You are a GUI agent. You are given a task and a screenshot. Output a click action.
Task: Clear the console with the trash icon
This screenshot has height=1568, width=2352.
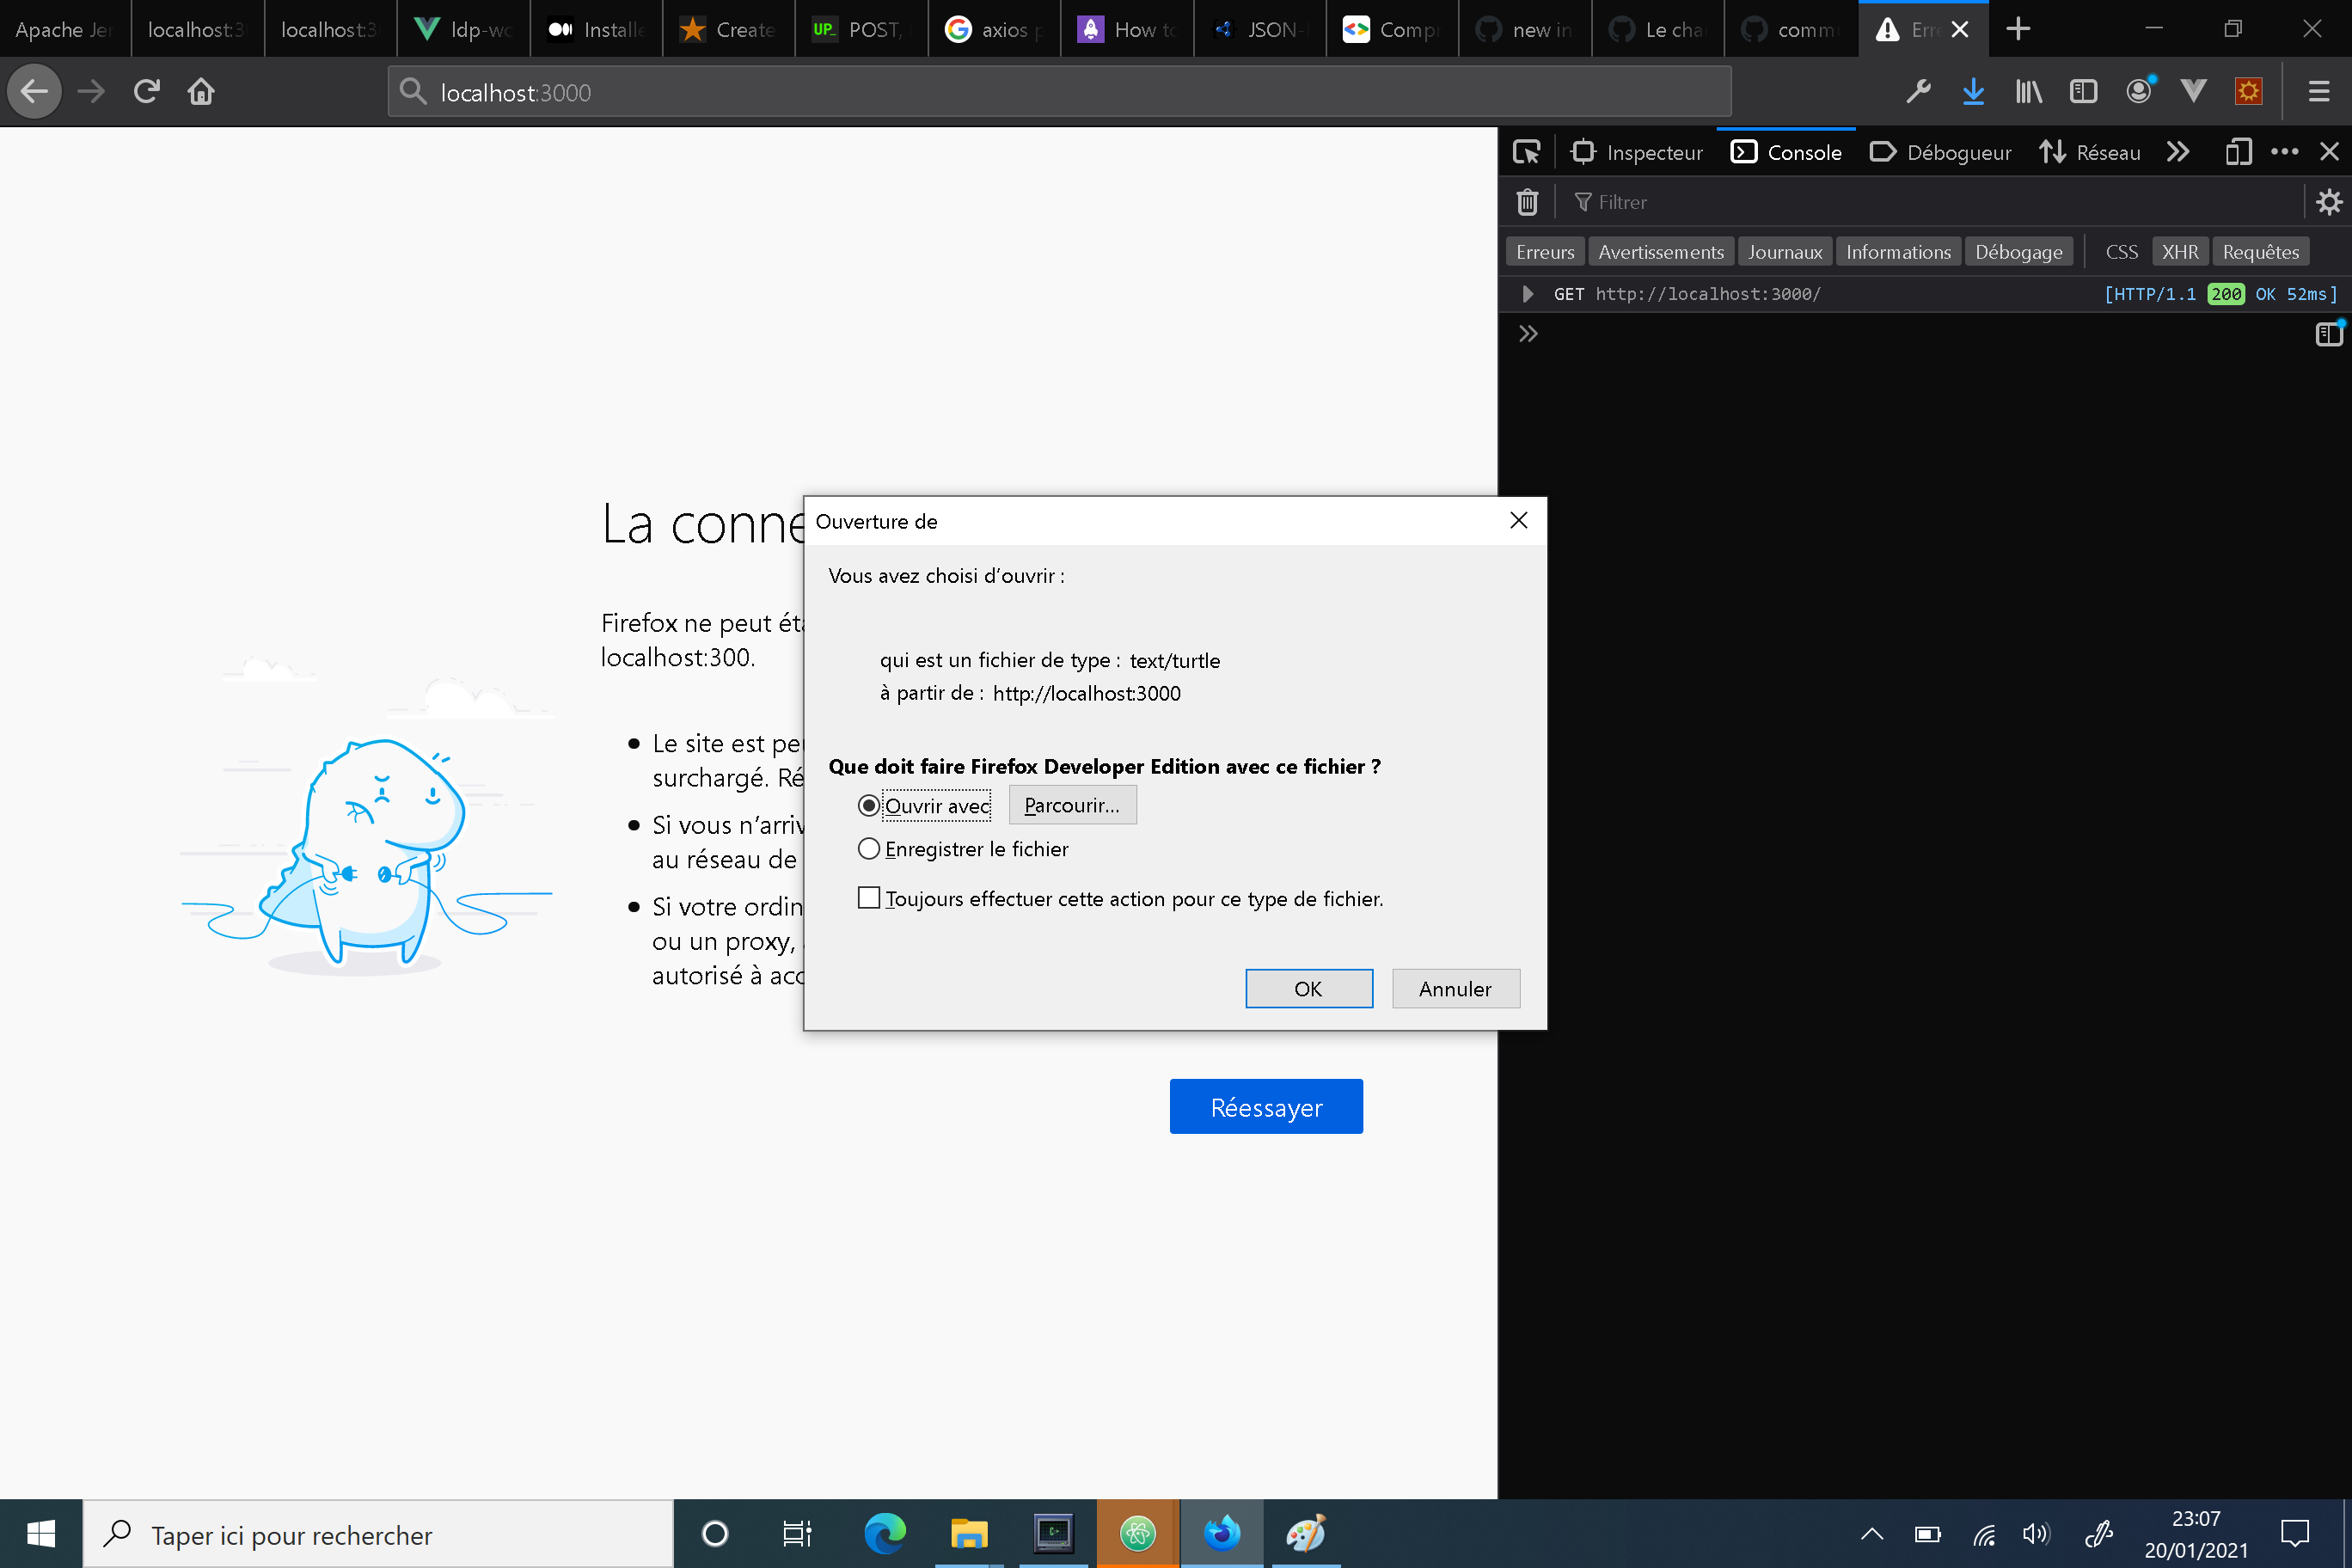tap(1527, 201)
